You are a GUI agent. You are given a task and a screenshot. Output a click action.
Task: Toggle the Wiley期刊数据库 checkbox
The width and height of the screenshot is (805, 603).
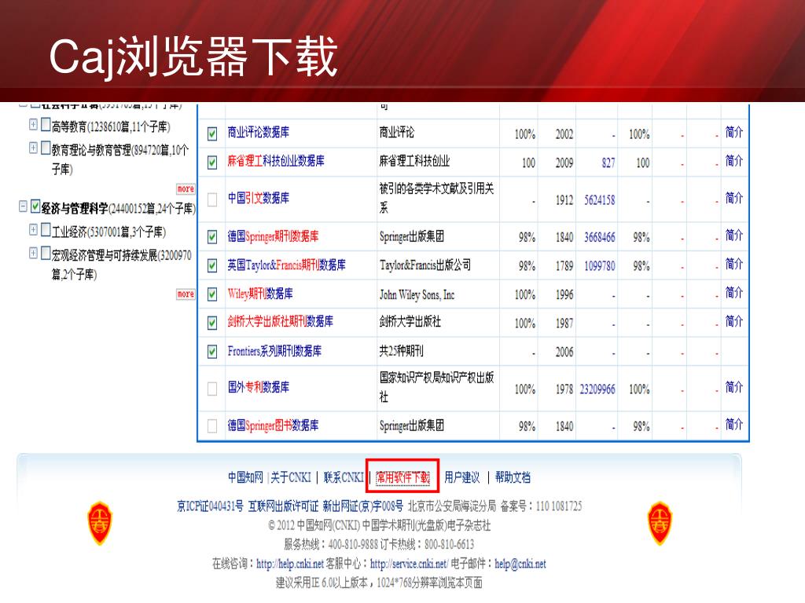[x=212, y=294]
